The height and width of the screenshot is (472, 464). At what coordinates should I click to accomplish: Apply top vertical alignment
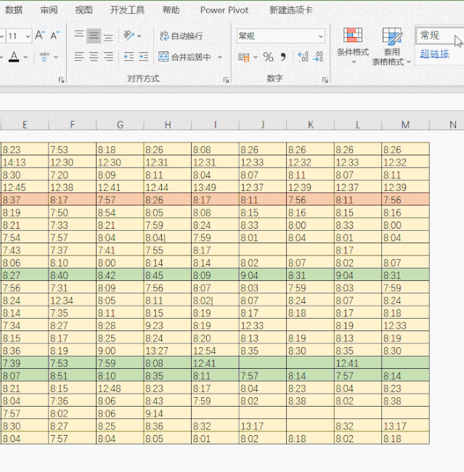[79, 36]
